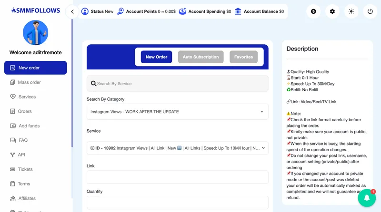
Task: Select Add funds in sidebar
Action: point(29,126)
